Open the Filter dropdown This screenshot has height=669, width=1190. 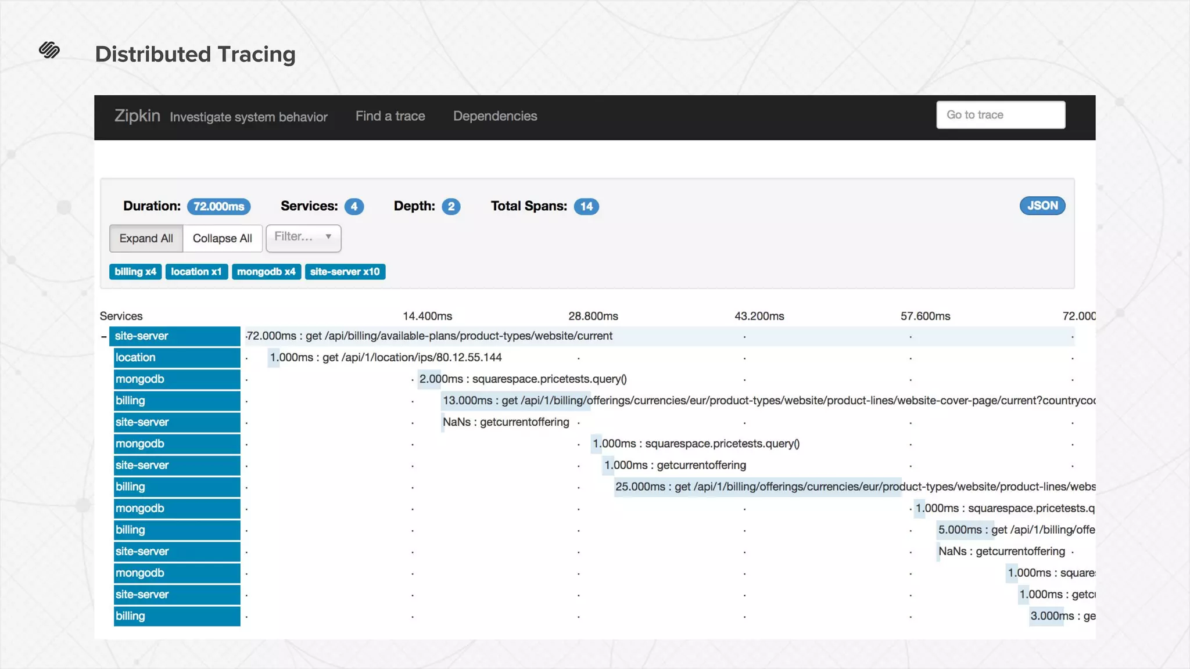click(294, 237)
